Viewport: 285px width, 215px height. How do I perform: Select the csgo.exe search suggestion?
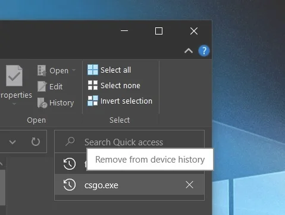click(129, 185)
